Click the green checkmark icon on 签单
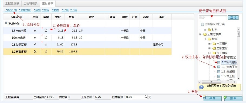 click(x=225, y=97)
